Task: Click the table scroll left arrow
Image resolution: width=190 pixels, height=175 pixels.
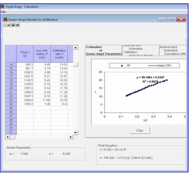Action: [8, 137]
